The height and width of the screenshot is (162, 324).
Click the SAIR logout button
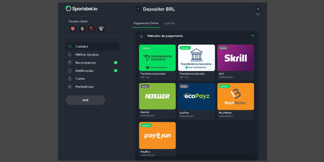tap(85, 100)
